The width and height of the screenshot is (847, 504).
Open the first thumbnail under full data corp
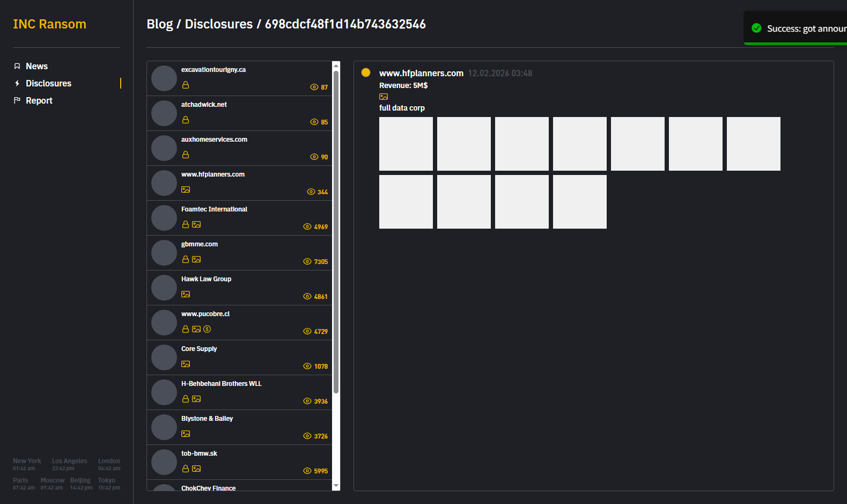406,144
